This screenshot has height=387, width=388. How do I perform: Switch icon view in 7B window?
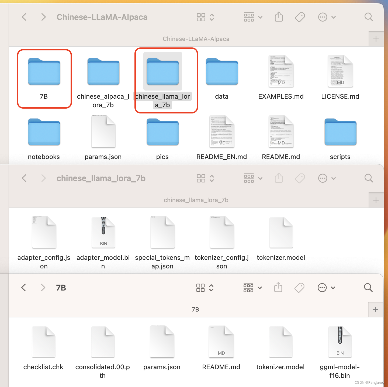pos(205,288)
